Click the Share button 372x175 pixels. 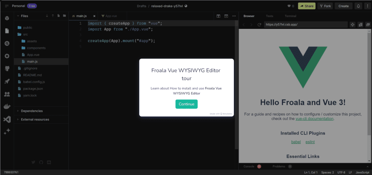[306, 6]
